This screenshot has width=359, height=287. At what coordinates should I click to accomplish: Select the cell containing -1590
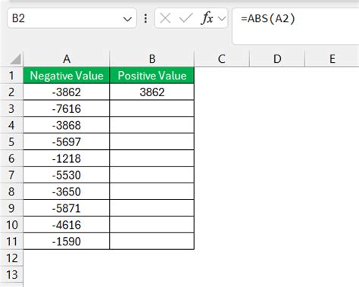coord(67,242)
